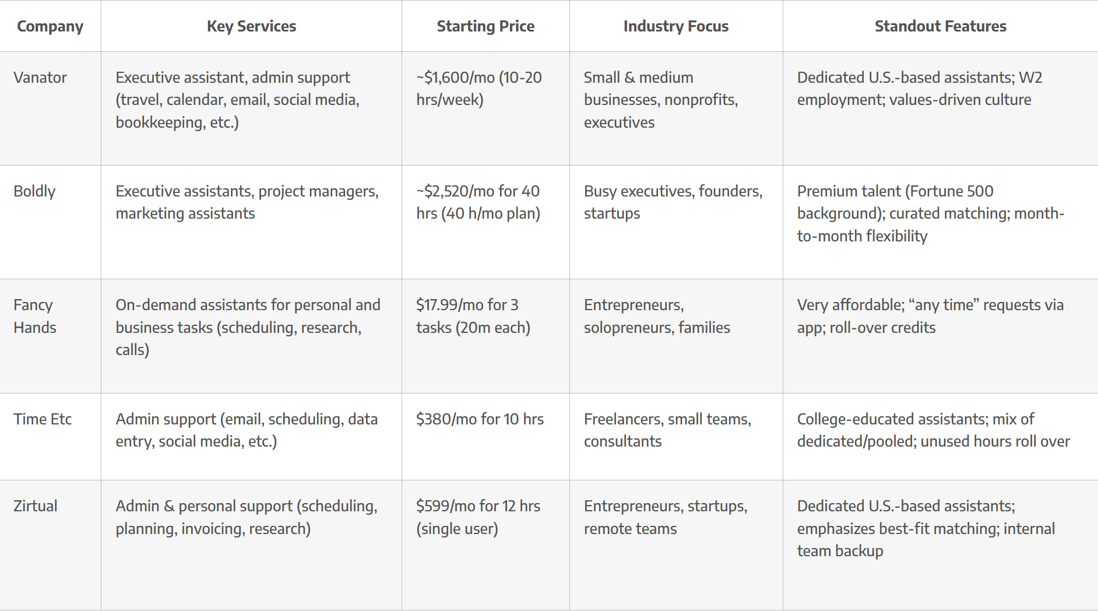1098x611 pixels.
Task: Click the Standout Features column header
Action: [940, 26]
